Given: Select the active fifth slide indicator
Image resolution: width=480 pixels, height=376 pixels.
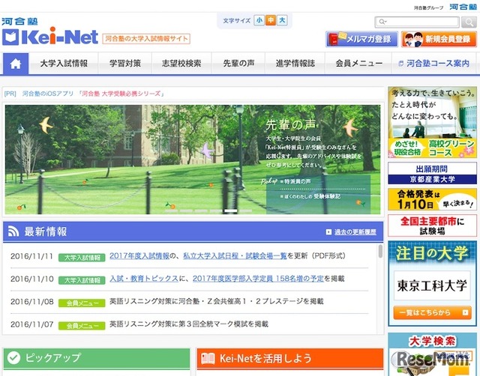Looking at the screenshot, I should point(230,211).
